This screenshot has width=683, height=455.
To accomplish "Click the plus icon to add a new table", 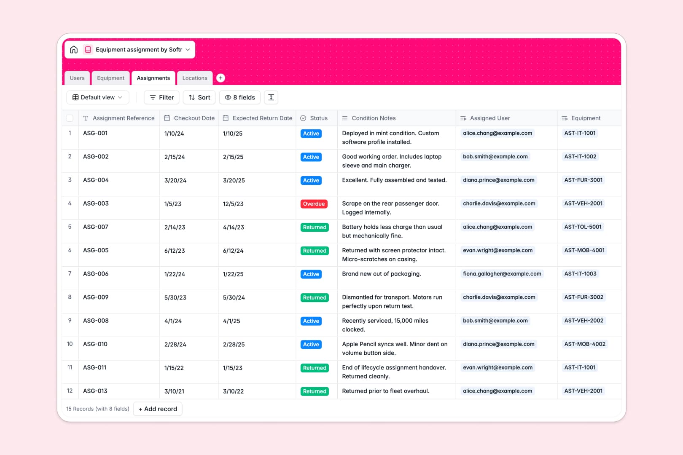I will pyautogui.click(x=220, y=78).
